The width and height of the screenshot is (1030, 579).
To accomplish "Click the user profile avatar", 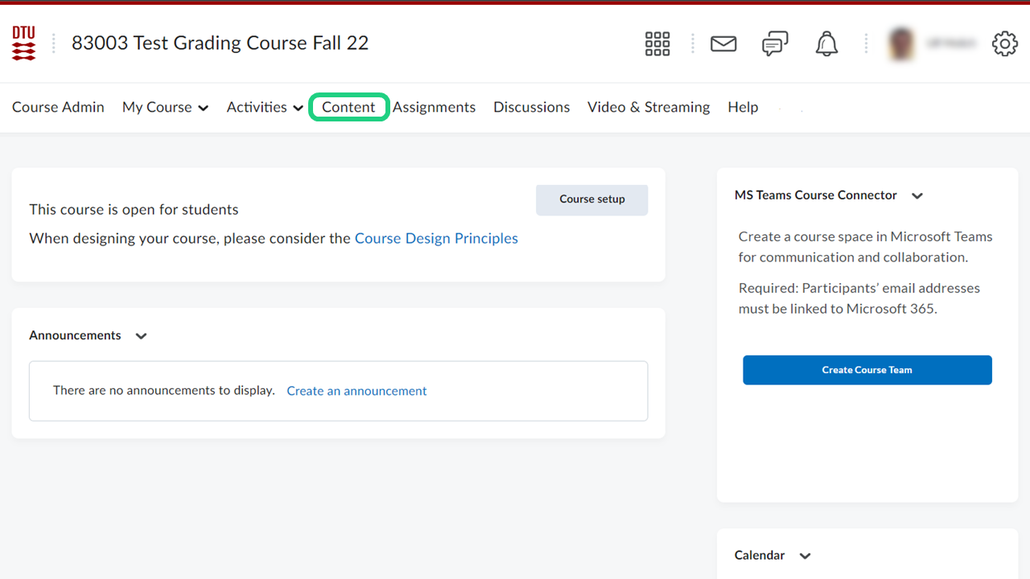I will pos(902,44).
